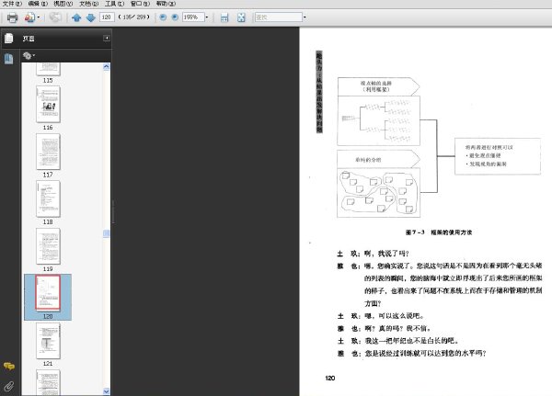Go to previous page with up arrow
This screenshot has width=552, height=396.
coord(76,17)
